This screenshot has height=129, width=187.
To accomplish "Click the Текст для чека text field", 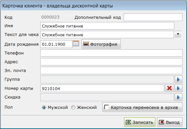I will tap(107, 35).
